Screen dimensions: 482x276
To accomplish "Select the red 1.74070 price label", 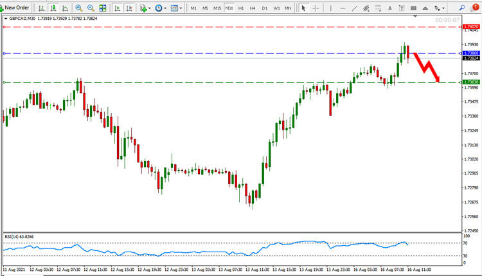I will click(x=471, y=27).
